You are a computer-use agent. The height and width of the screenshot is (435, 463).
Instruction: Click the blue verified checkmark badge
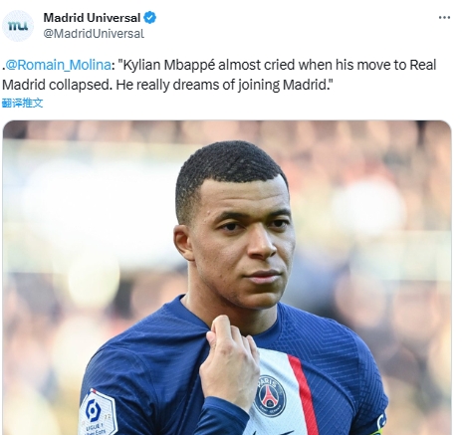[150, 18]
